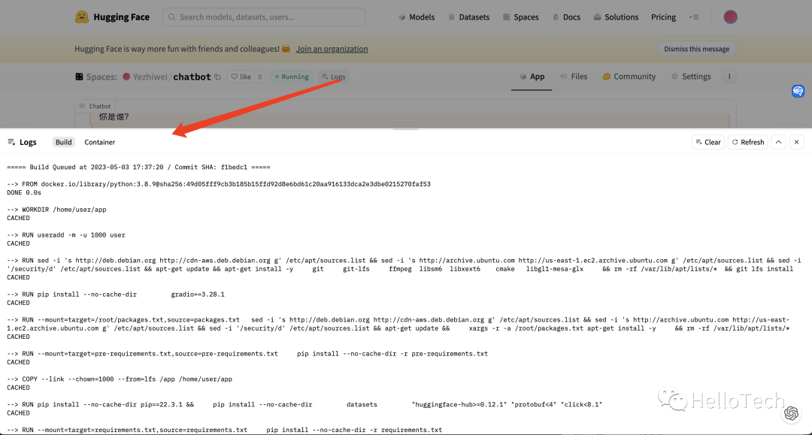
Task: Go to Pricing page
Action: (663, 17)
